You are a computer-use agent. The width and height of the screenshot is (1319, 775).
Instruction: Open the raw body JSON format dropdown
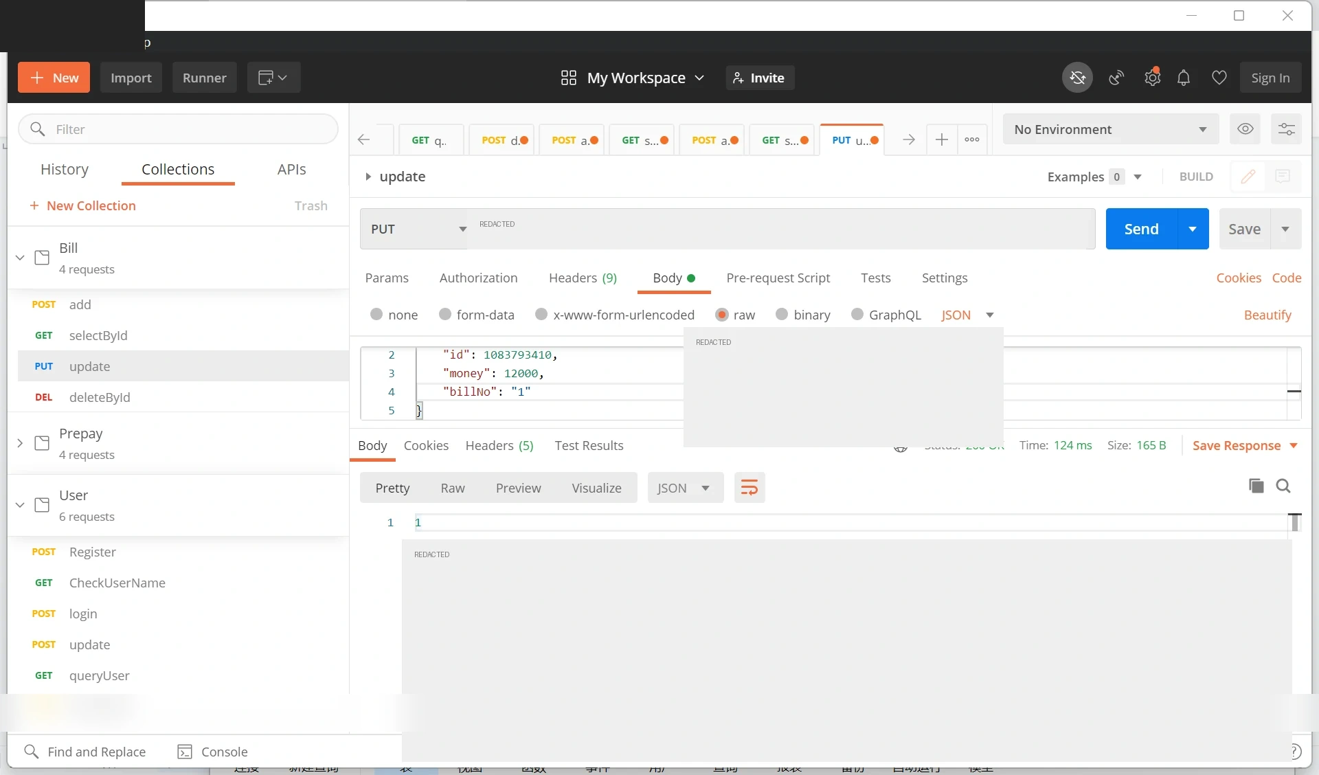pos(967,315)
